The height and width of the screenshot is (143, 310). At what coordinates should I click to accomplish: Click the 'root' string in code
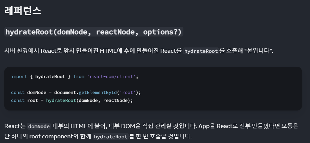[x=128, y=93]
